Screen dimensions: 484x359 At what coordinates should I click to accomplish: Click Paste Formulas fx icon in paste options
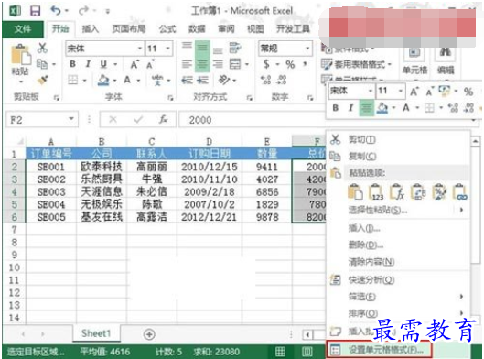coord(397,191)
